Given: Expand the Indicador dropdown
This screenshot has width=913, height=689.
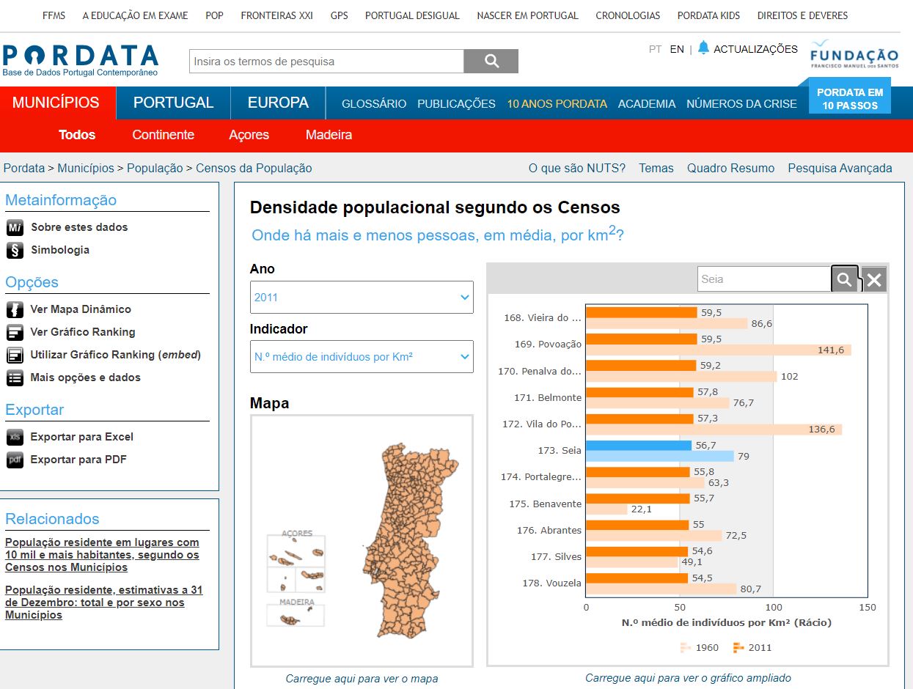Looking at the screenshot, I should 362,357.
